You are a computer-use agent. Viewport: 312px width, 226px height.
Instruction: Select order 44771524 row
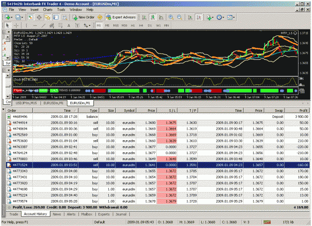pos(158,165)
